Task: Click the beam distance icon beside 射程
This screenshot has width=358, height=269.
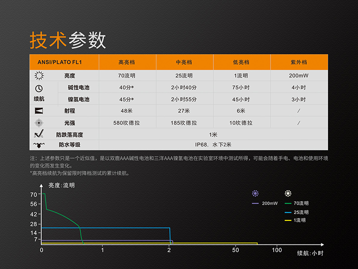Action: [39, 111]
